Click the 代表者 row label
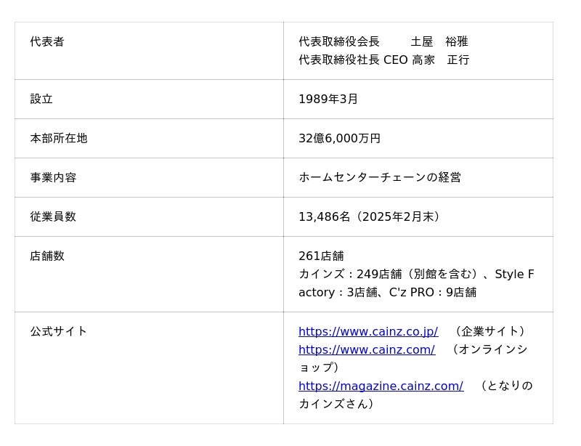 47,41
